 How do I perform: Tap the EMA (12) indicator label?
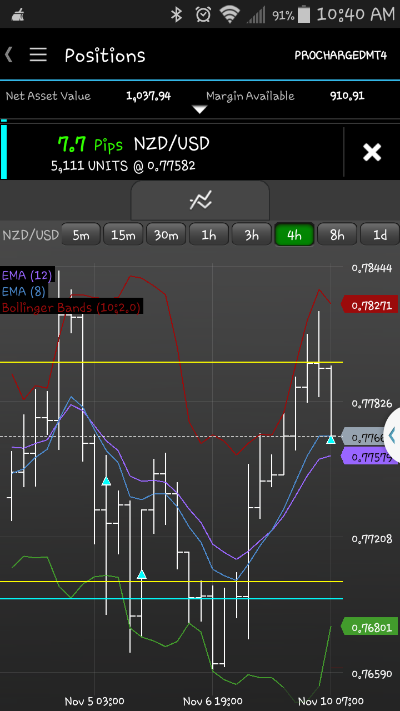(x=27, y=275)
